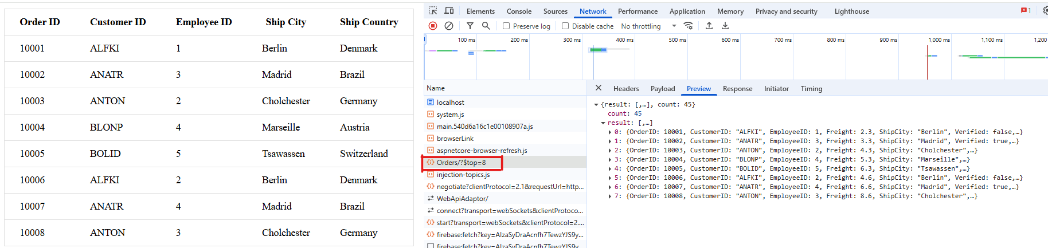
Task: Expand result item 0 with OrderID 10001
Action: (609, 132)
